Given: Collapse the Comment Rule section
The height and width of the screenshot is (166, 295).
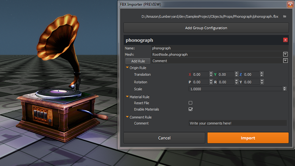Looking at the screenshot, I should coord(127,117).
